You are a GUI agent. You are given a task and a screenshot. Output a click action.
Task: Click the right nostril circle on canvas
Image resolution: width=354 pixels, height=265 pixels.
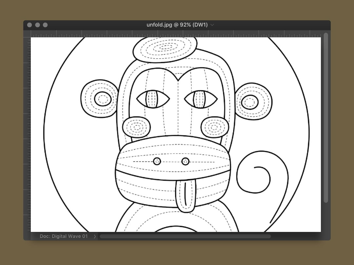pos(185,161)
